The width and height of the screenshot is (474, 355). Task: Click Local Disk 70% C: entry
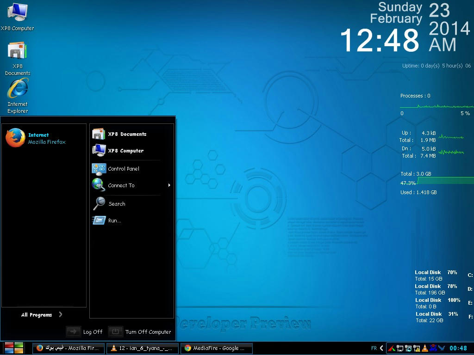coord(443,275)
